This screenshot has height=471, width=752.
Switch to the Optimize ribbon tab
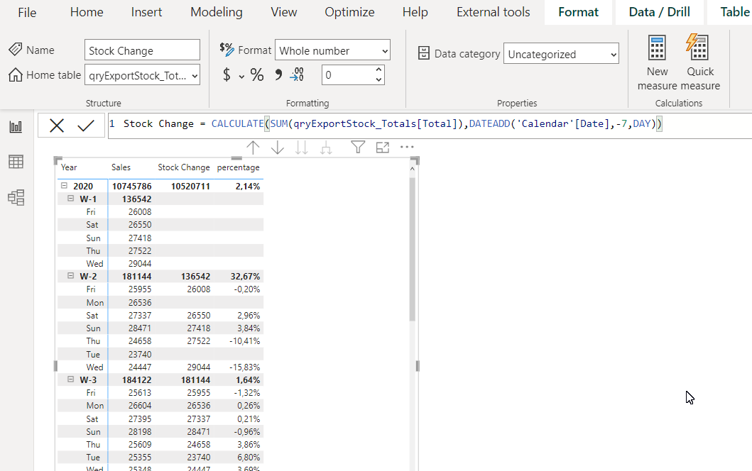[x=349, y=12]
